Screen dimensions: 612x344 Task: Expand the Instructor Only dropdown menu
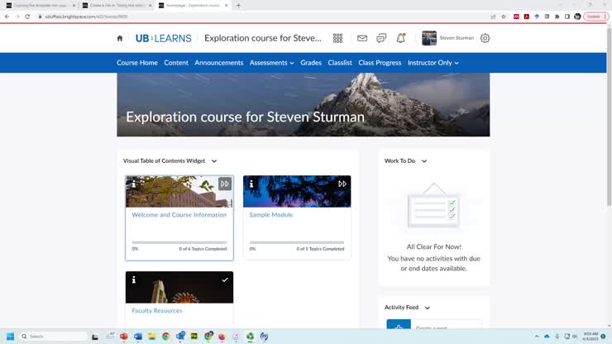[433, 63]
